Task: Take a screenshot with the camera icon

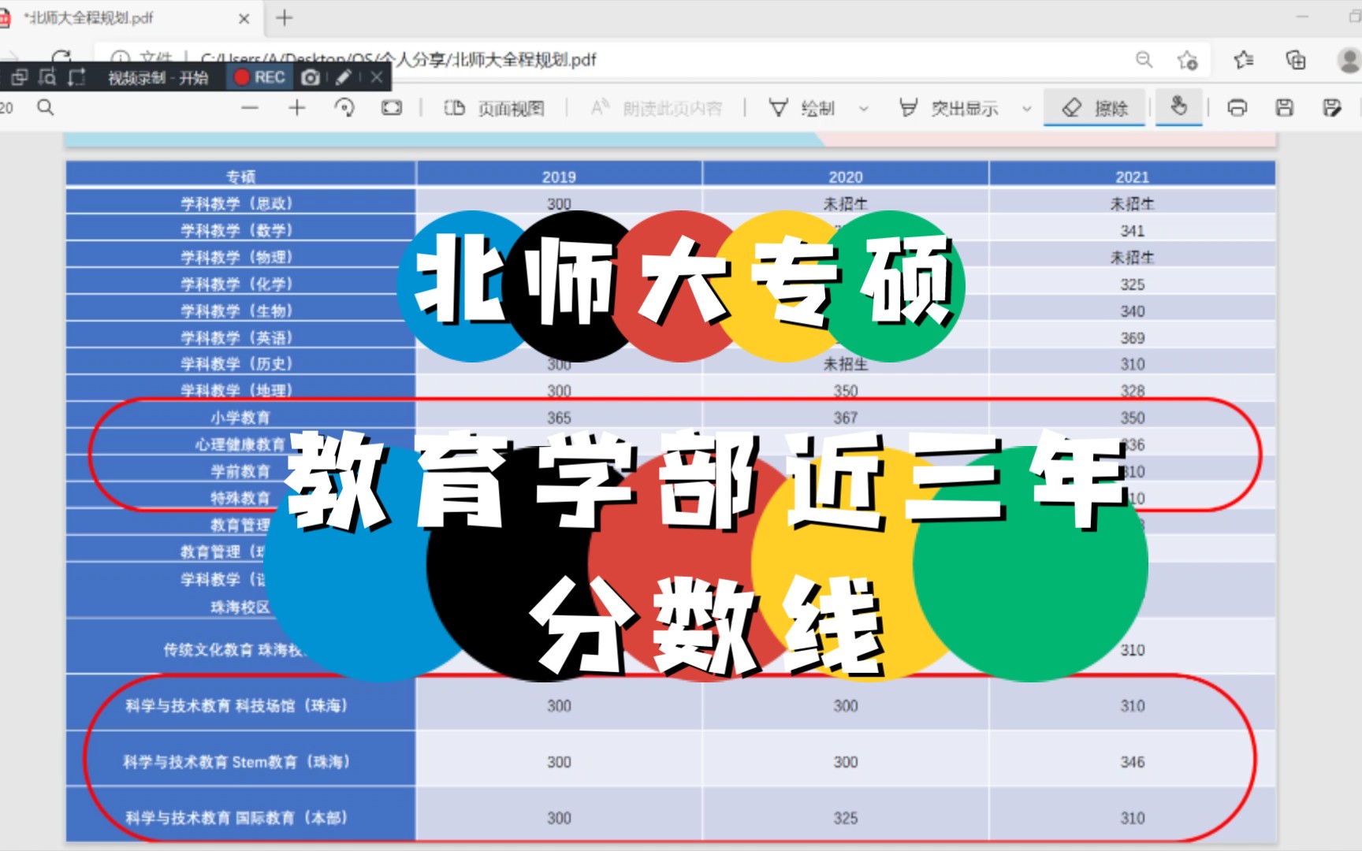Action: click(x=311, y=77)
